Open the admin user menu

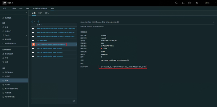[207, 3]
